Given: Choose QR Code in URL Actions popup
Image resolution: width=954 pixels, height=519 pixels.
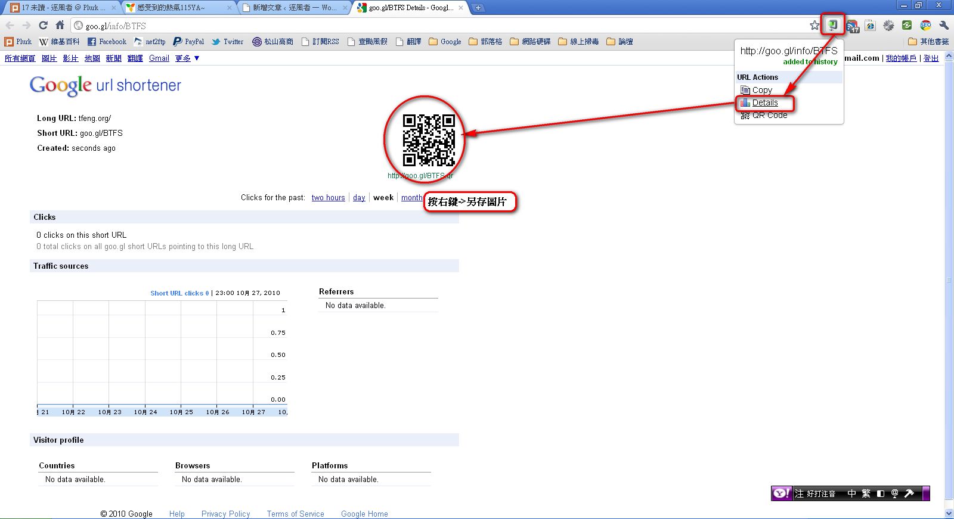Looking at the screenshot, I should pos(764,115).
